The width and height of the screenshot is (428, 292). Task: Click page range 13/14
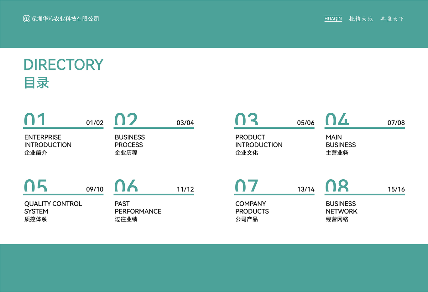tap(306, 189)
